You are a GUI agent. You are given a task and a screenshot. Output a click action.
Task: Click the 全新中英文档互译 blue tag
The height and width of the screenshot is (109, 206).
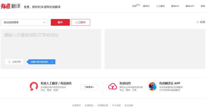tap(41, 62)
